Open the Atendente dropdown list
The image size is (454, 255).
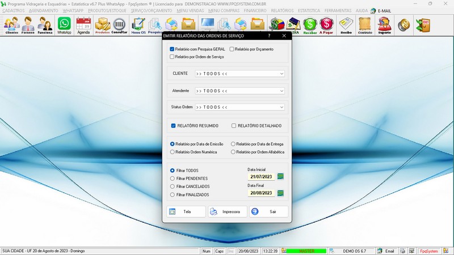[281, 91]
